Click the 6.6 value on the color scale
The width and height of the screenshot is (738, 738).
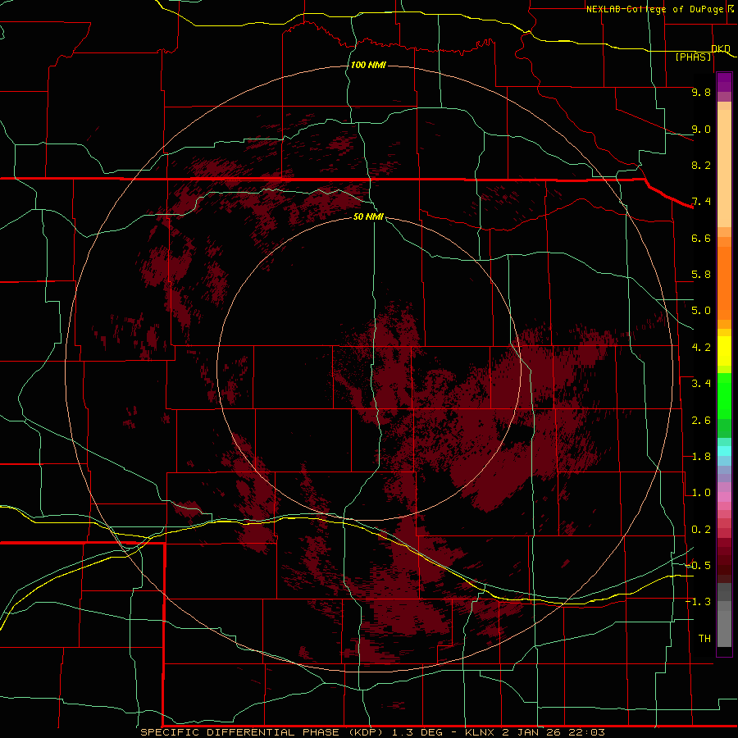(701, 238)
